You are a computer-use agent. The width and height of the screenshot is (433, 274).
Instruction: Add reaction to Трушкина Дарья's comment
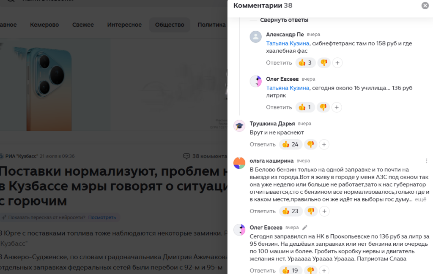pyautogui.click(x=324, y=145)
